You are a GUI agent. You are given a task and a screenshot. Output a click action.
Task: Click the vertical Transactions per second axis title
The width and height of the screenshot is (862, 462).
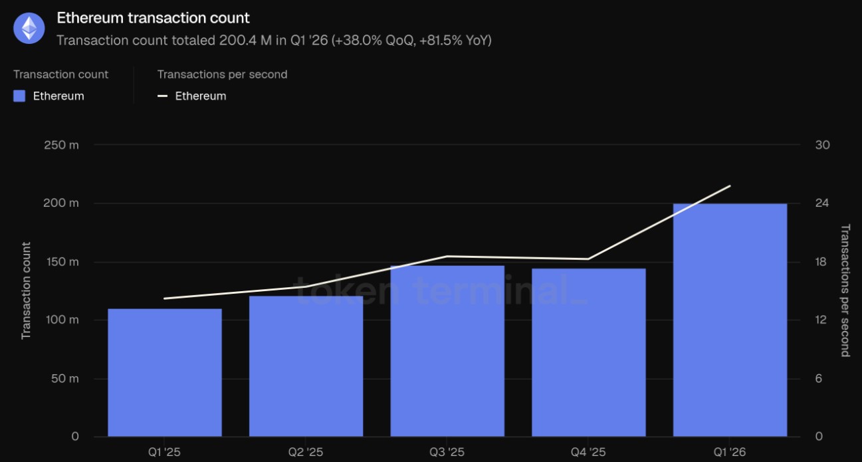[845, 290]
